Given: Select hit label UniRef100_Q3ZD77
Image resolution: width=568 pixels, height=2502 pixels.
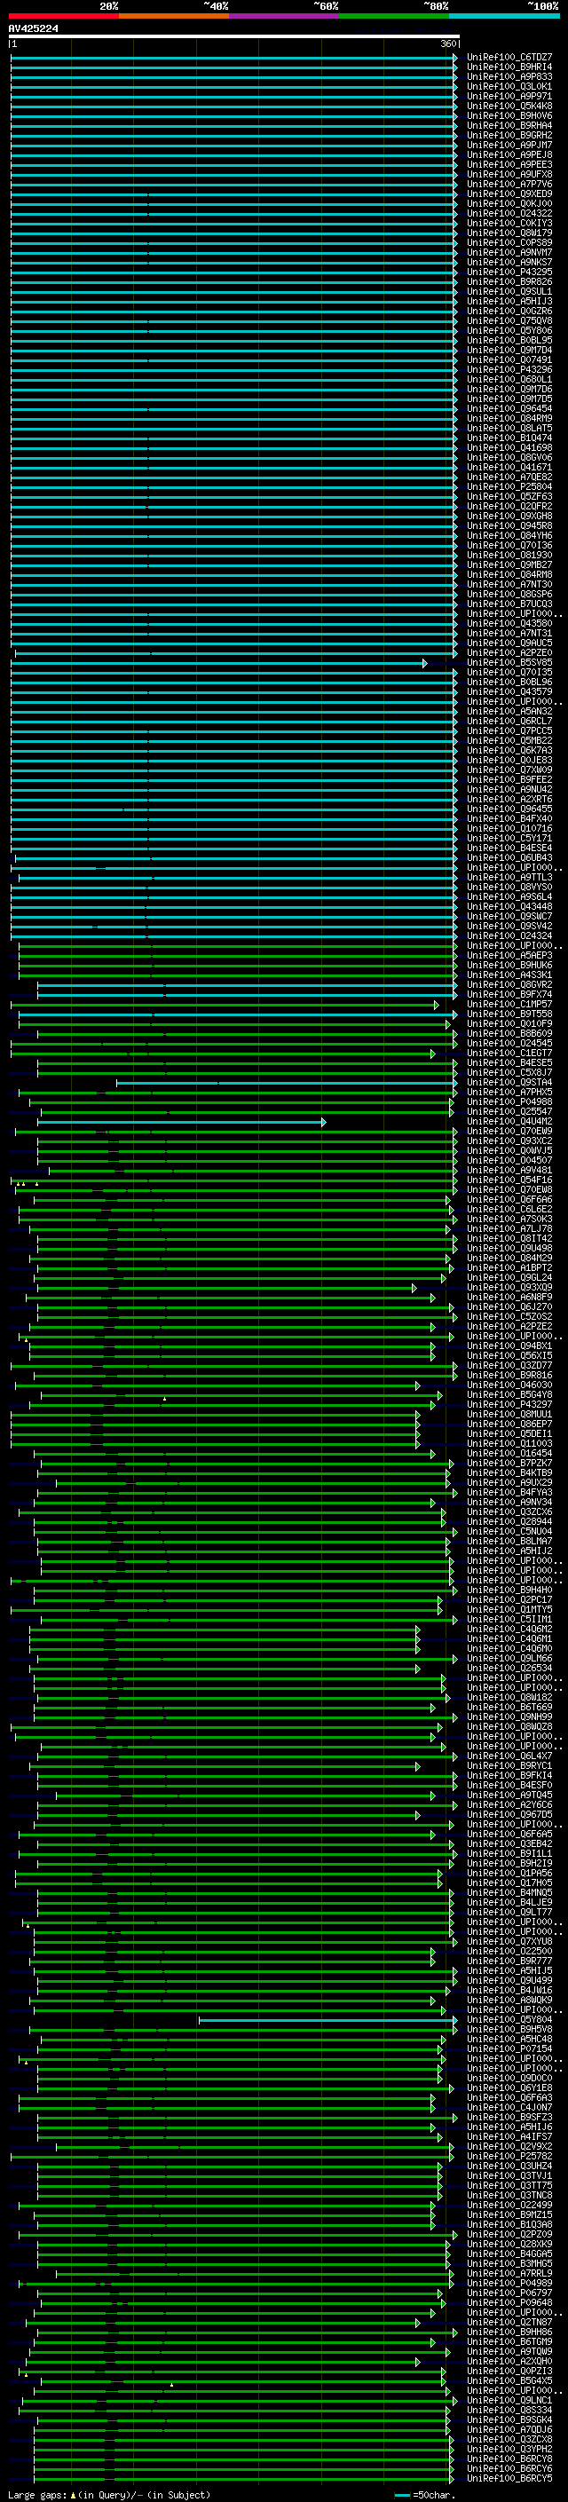Looking at the screenshot, I should point(509,1366).
